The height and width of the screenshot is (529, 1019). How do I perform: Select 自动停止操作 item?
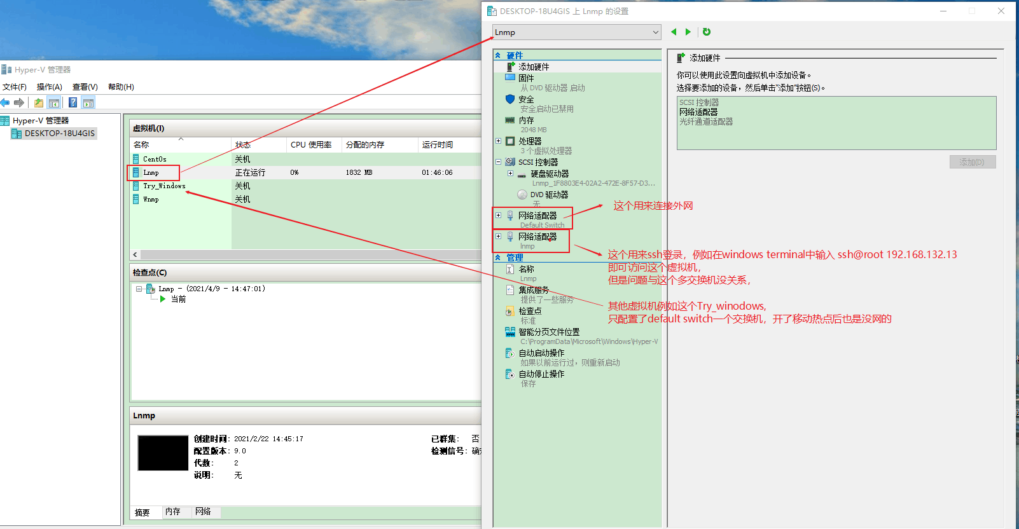point(541,374)
